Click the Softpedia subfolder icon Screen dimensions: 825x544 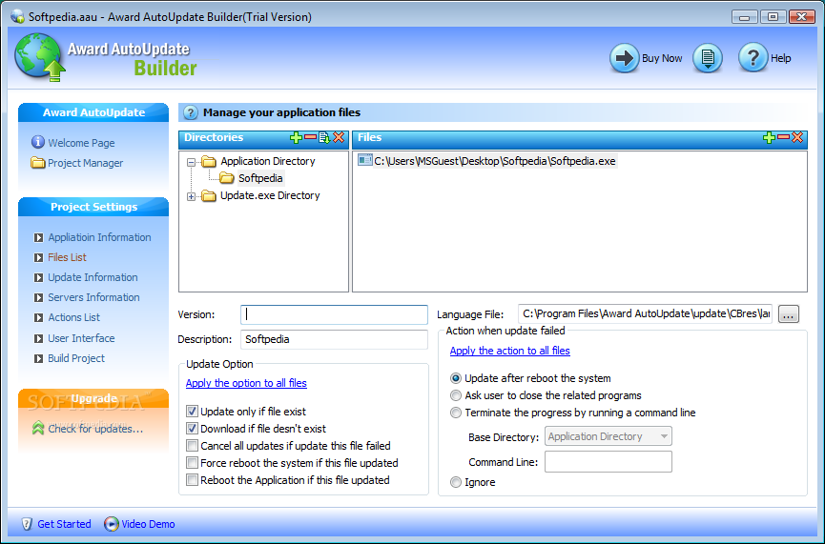click(x=227, y=178)
